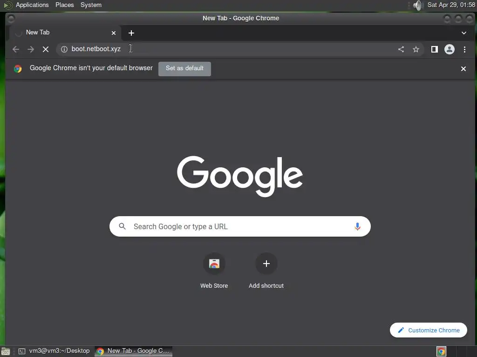Screen dimensions: 477x357
Task: Expand the tab search dropdown arrow
Action: coord(463,33)
